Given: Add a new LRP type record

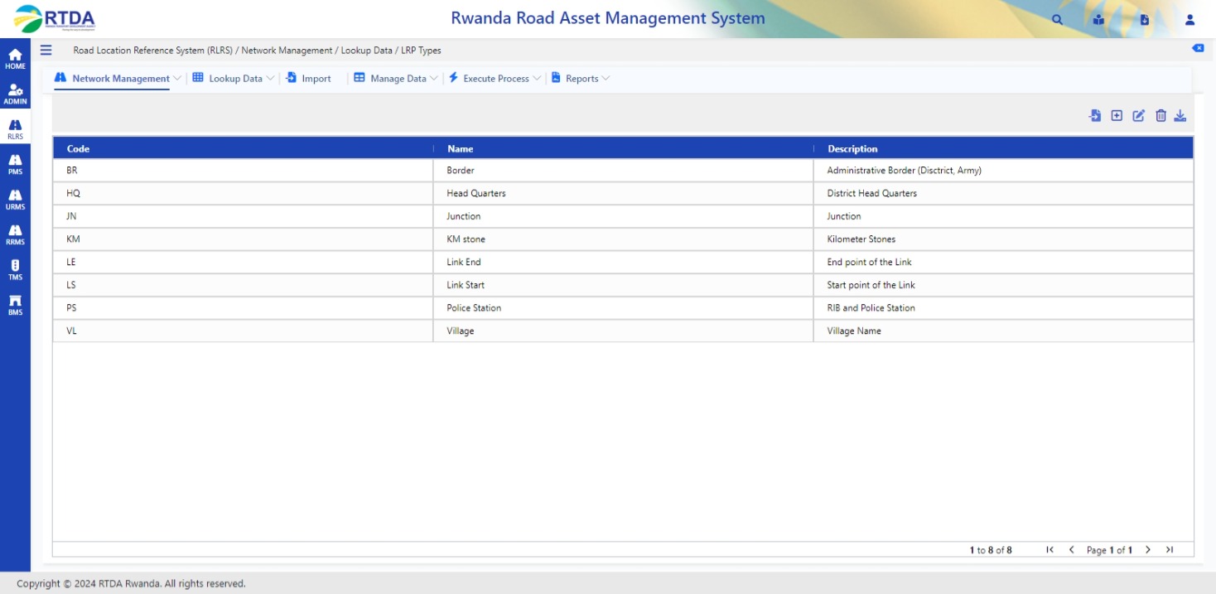Looking at the screenshot, I should [x=1117, y=116].
